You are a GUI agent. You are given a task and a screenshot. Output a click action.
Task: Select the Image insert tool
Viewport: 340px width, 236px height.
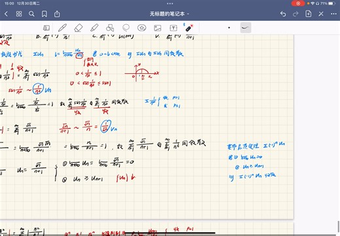tap(158, 28)
